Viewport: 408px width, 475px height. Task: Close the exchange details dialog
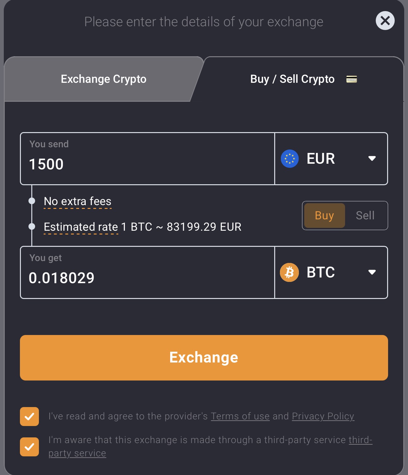click(385, 21)
